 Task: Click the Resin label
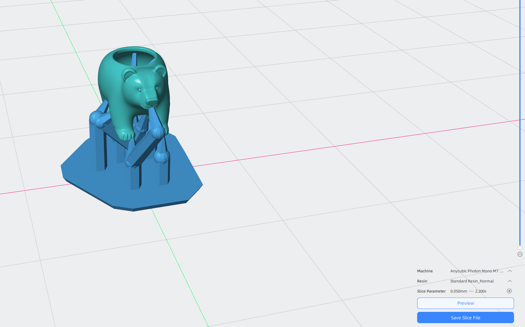[422, 281]
